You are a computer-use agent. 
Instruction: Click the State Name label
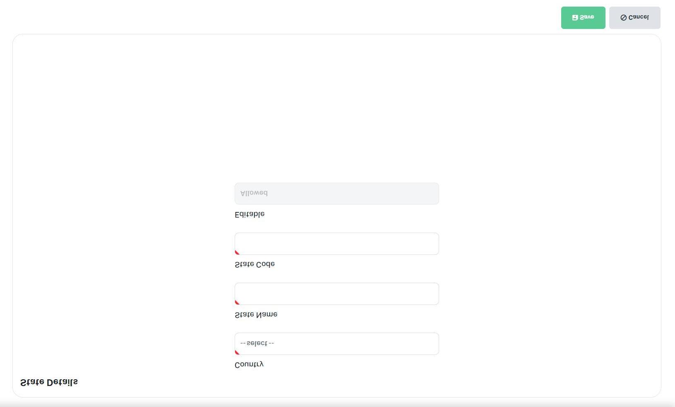[256, 314]
